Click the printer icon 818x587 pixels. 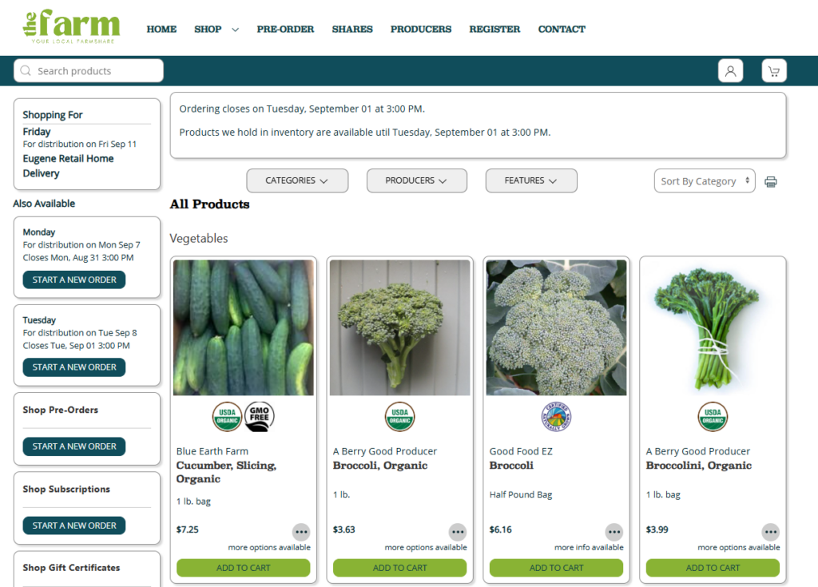[x=771, y=181]
